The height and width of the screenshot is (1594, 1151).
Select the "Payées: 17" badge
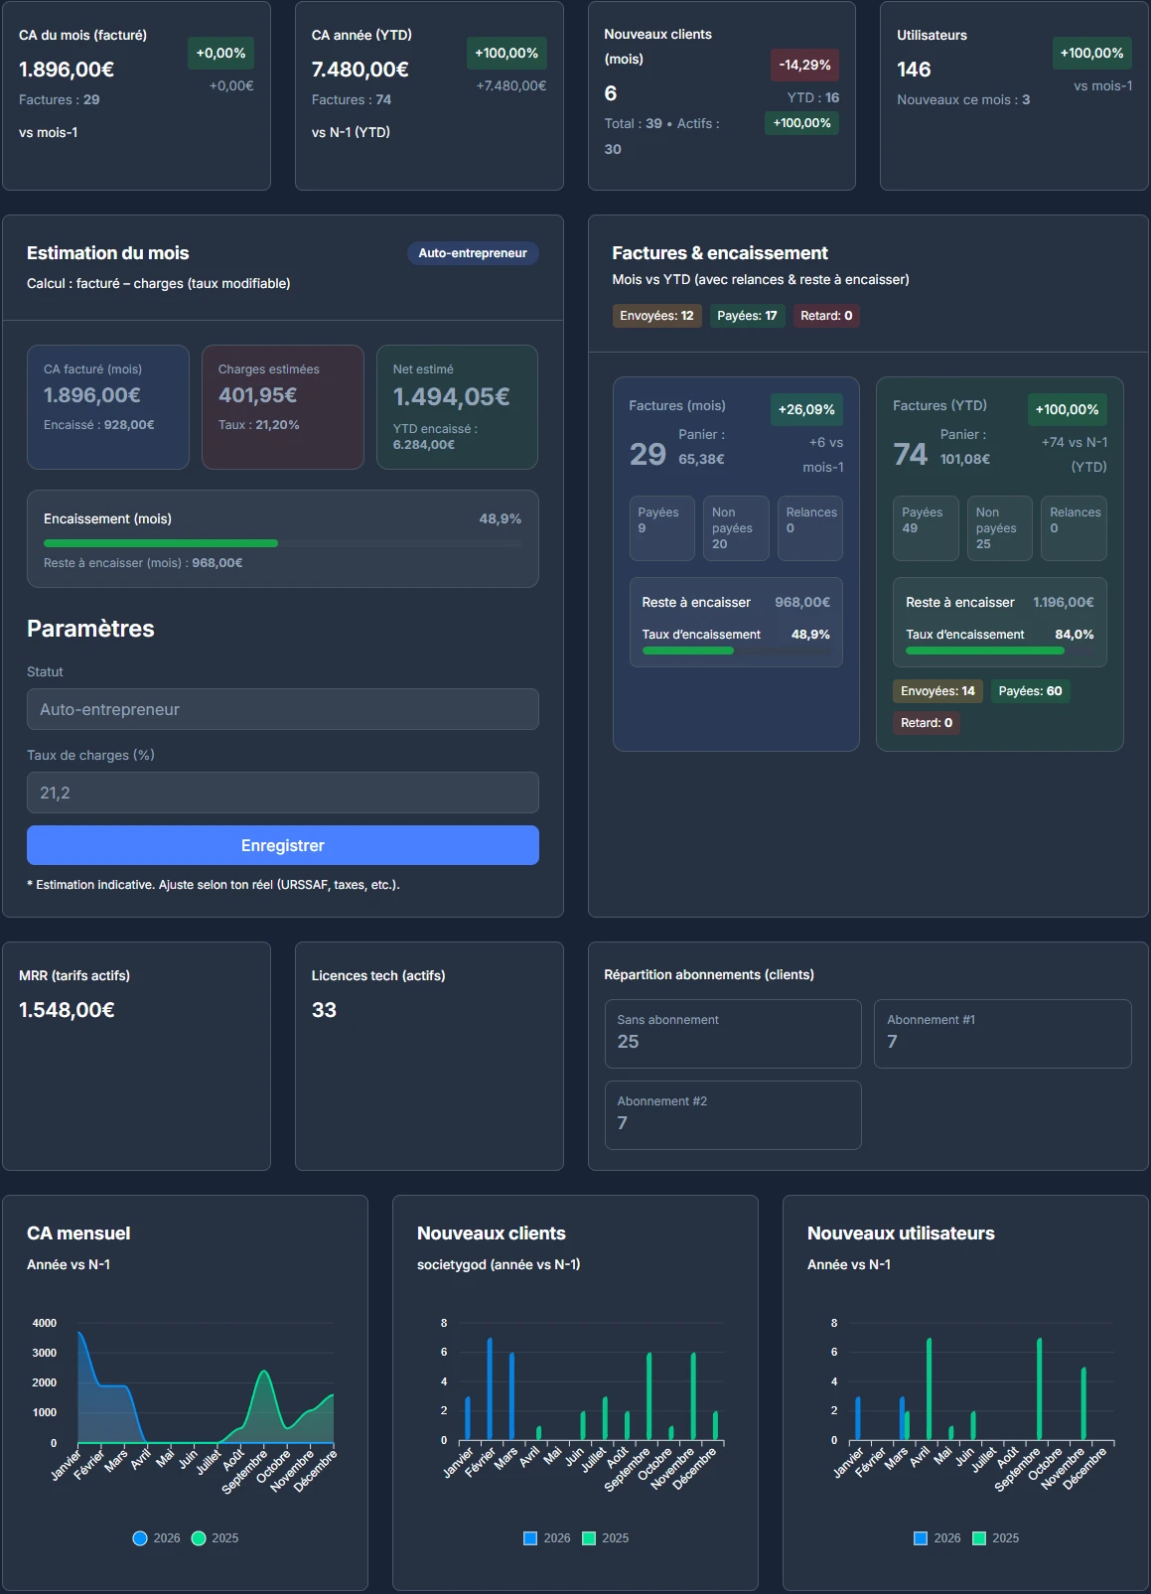click(747, 316)
